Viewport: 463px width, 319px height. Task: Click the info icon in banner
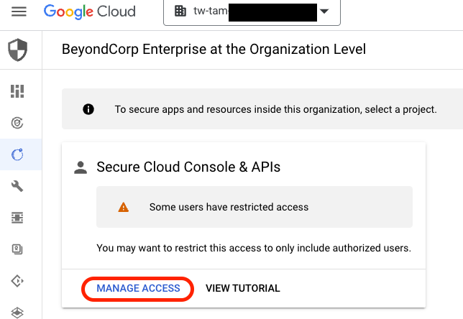pos(88,109)
